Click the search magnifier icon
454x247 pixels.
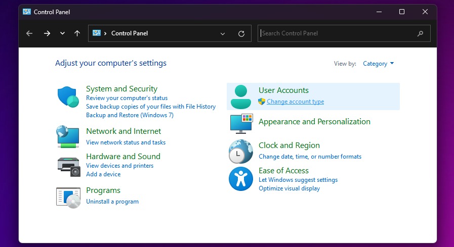click(x=420, y=33)
